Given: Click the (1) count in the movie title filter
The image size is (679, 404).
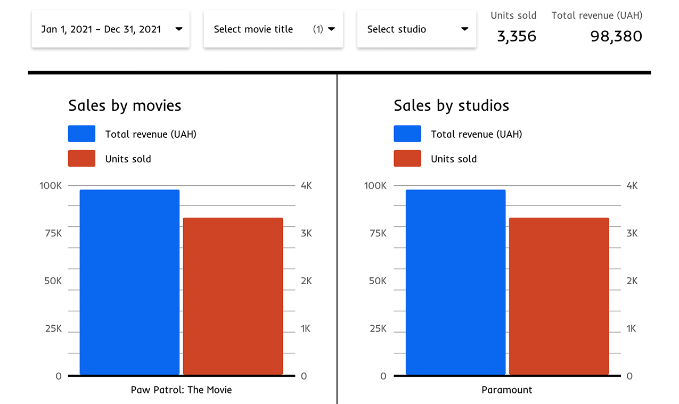Looking at the screenshot, I should (x=318, y=29).
